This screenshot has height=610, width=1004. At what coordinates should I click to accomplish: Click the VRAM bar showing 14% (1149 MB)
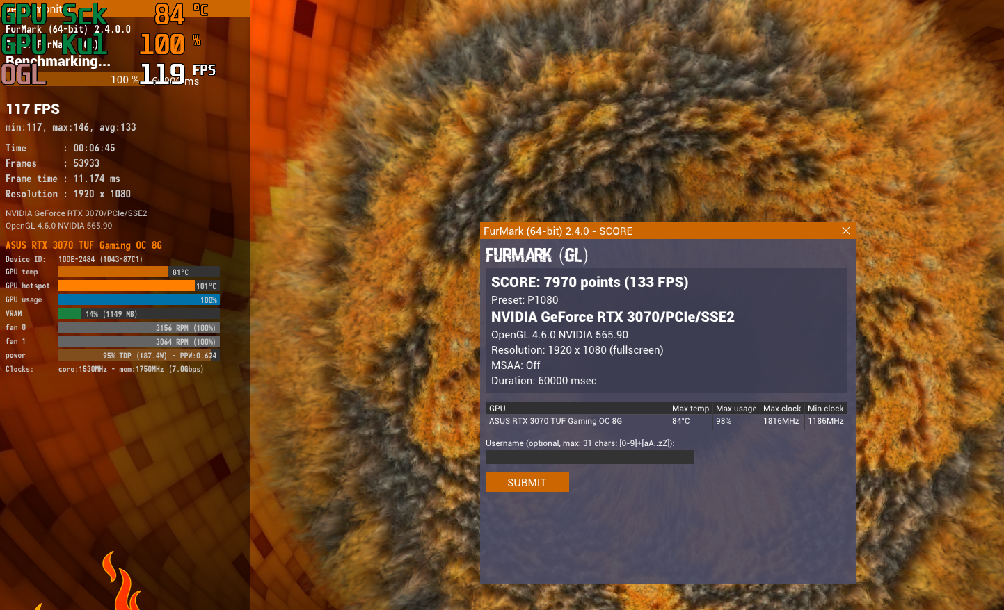pyautogui.click(x=138, y=314)
